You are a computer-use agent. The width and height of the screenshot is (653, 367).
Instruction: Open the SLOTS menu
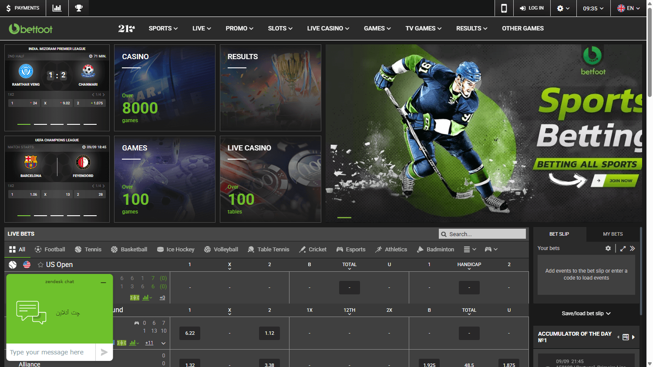pyautogui.click(x=280, y=28)
